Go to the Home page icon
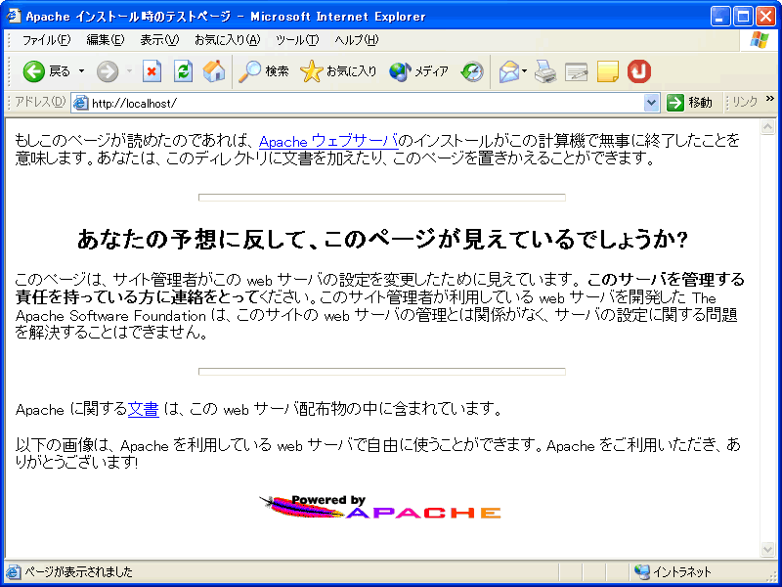The height and width of the screenshot is (587, 782). pyautogui.click(x=214, y=71)
